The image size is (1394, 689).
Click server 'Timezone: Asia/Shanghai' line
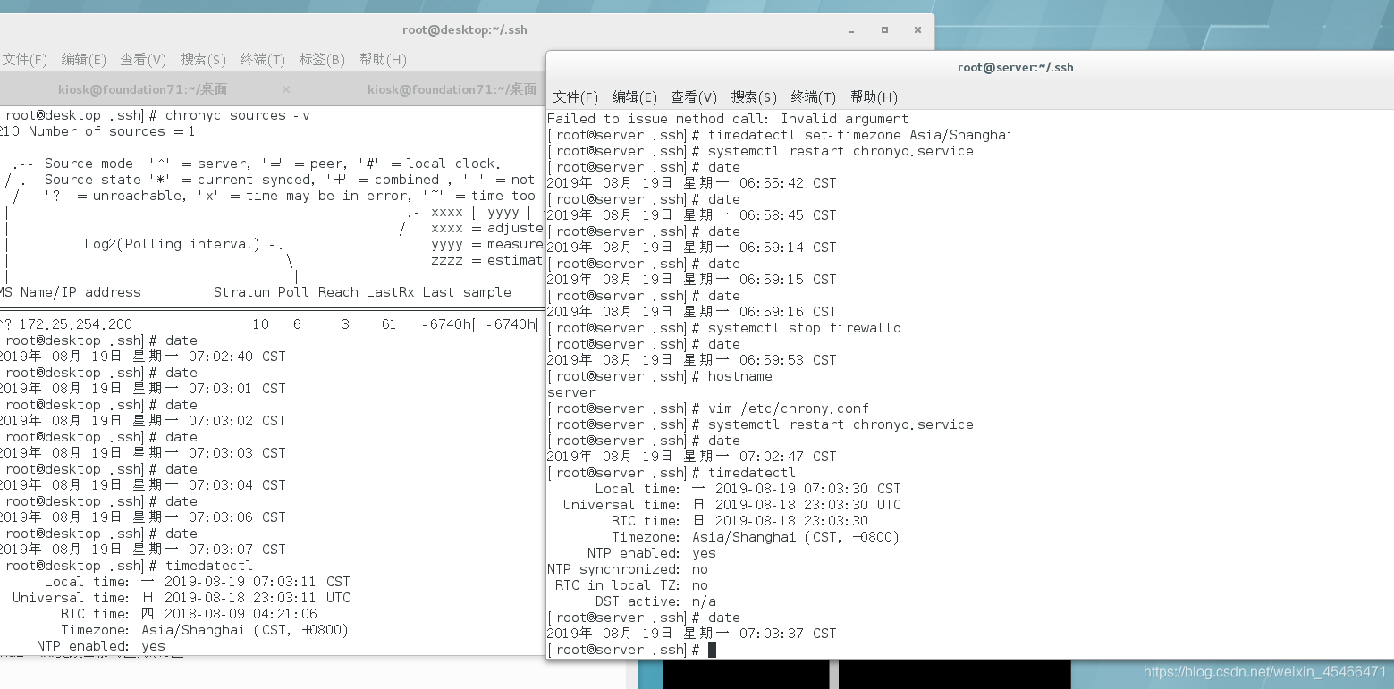[756, 537]
